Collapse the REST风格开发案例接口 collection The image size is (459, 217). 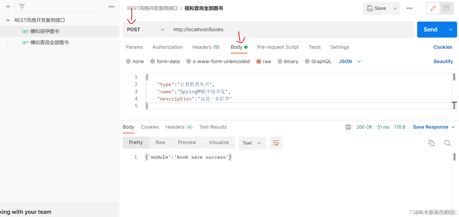[8, 20]
